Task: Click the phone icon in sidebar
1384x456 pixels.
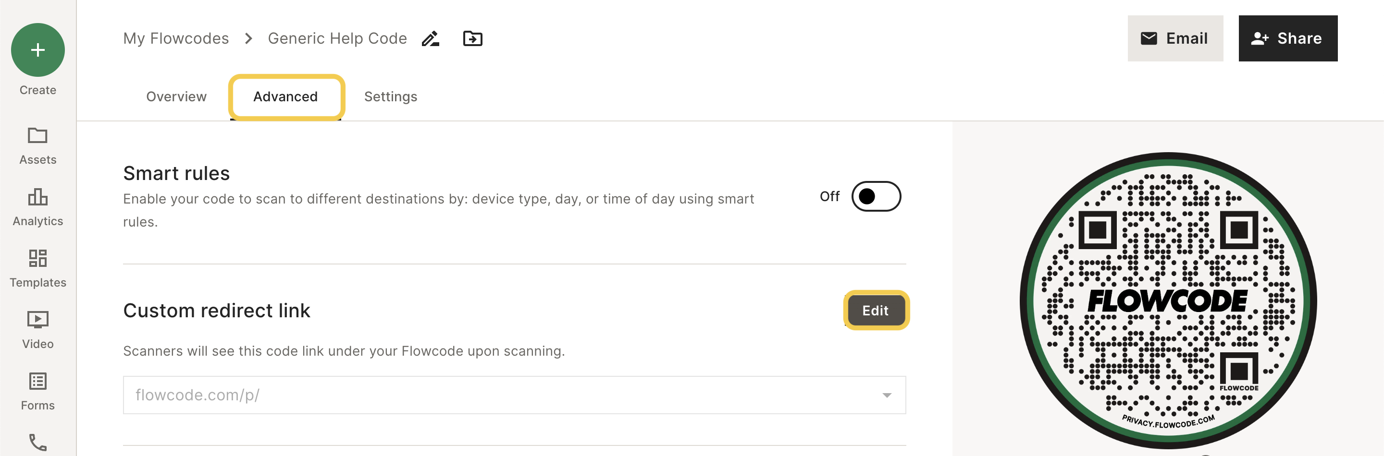Action: (x=37, y=443)
